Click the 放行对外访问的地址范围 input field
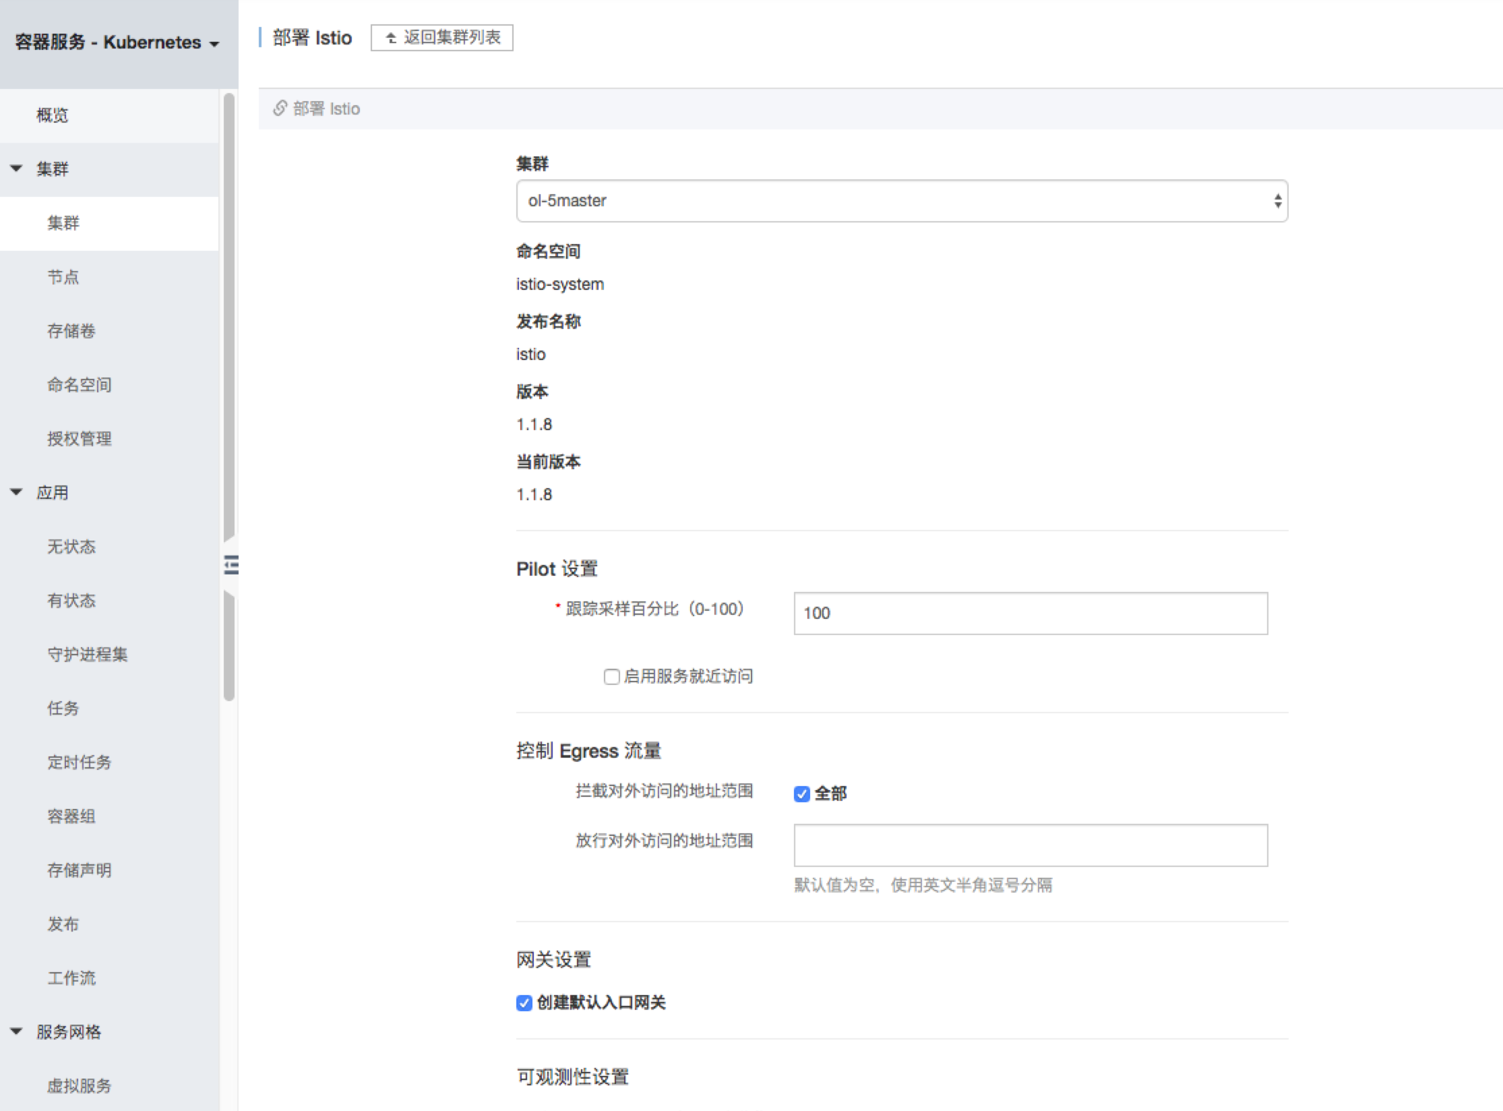Screen dimensions: 1503x1111 [1031, 845]
